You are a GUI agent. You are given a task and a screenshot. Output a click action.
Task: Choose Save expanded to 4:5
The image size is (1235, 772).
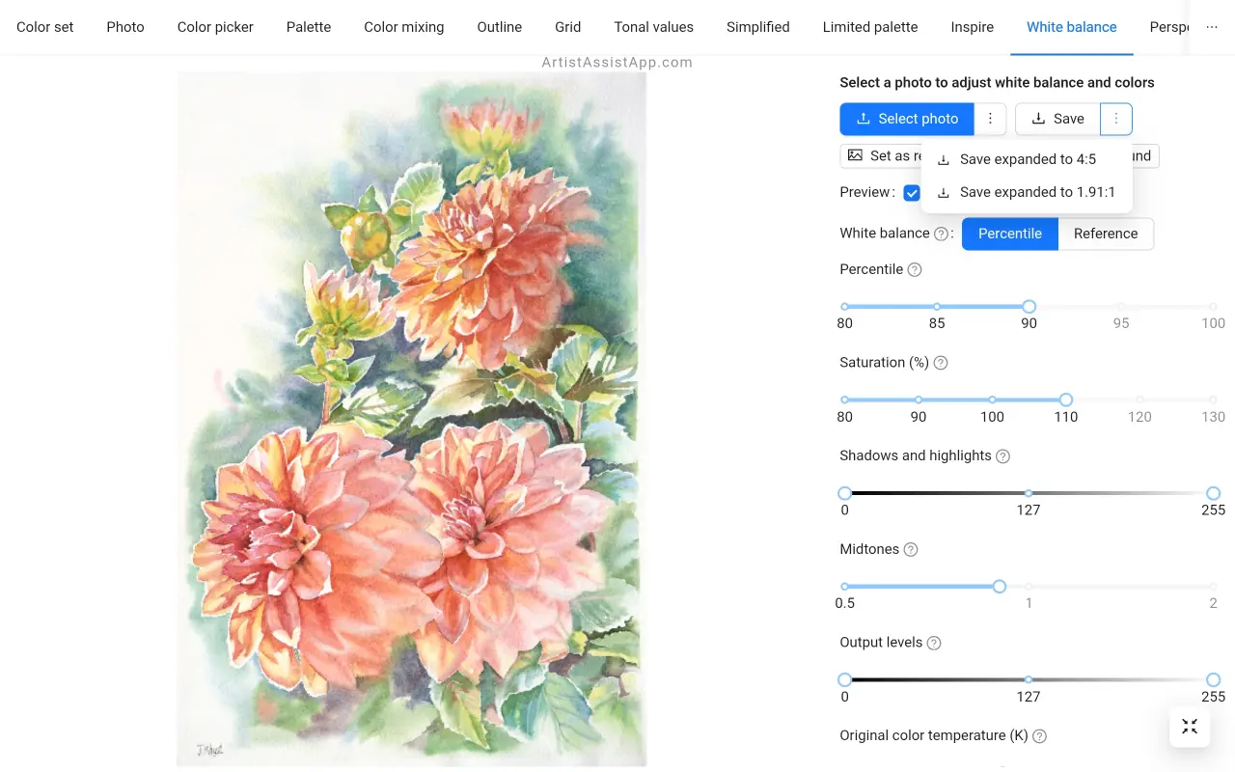[x=1027, y=159]
